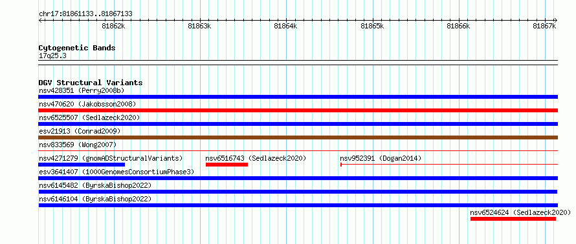Select the short blue nsv4271279 bar
576x244 pixels.
(82, 165)
